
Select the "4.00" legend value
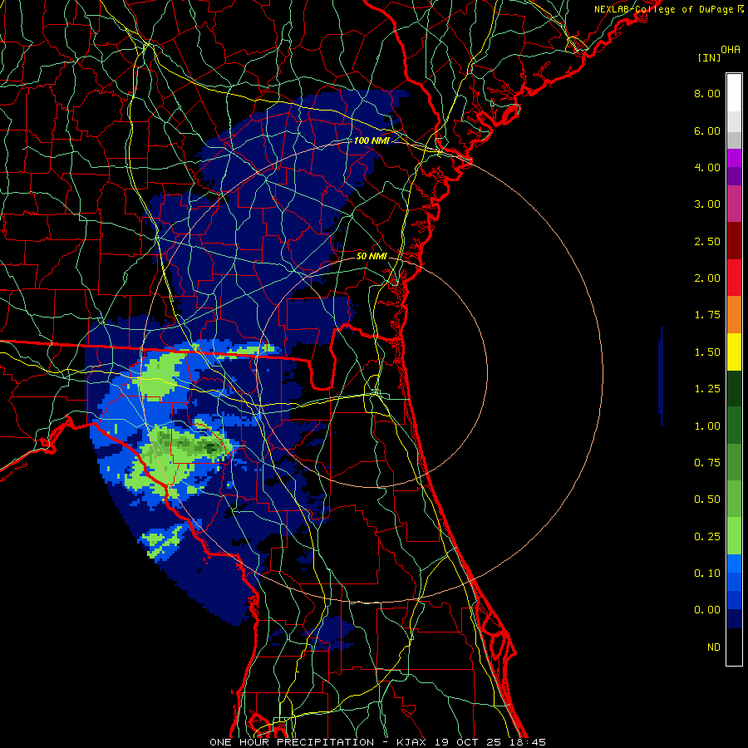tap(707, 167)
